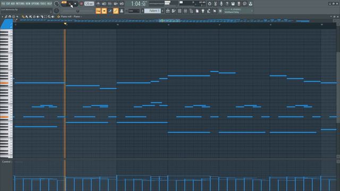Open the Mixer window icon

point(185,11)
